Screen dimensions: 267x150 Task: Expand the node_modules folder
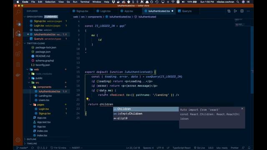coord(29,74)
